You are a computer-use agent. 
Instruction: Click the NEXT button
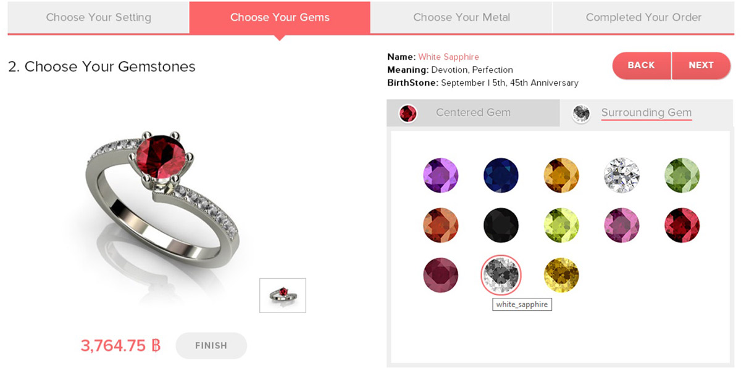[701, 65]
